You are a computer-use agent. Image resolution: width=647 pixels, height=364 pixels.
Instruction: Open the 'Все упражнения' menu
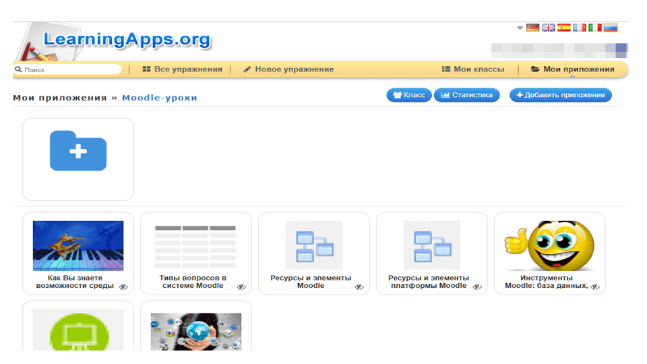click(x=183, y=69)
